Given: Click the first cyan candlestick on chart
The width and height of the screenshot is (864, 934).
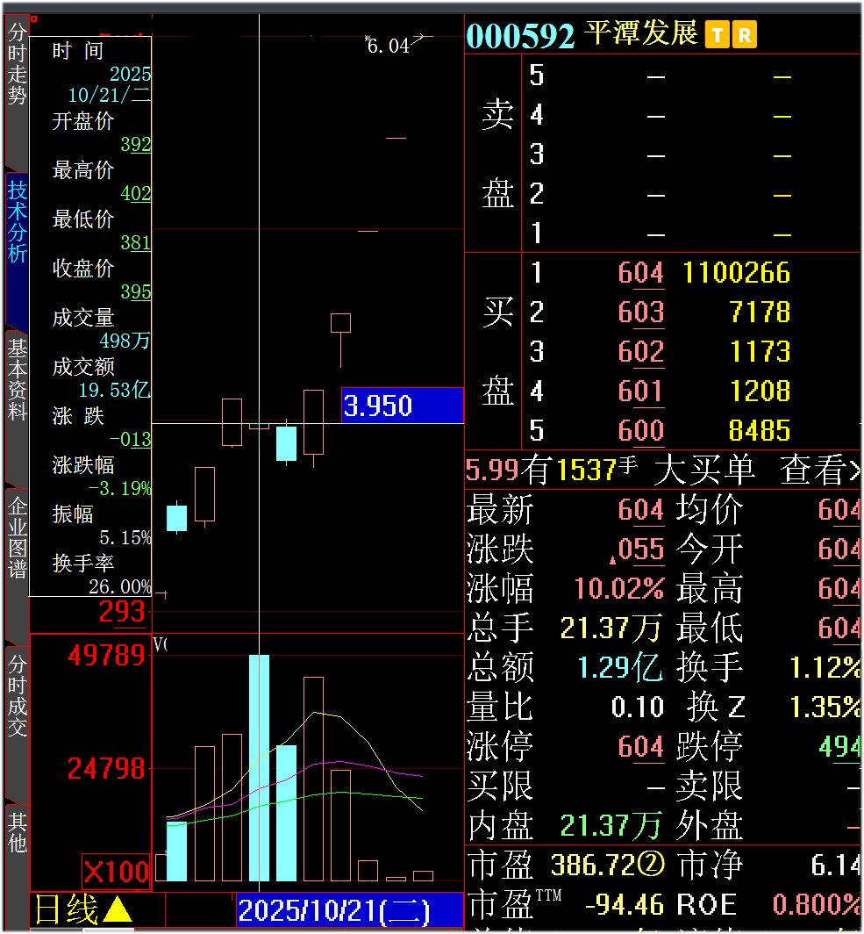Looking at the screenshot, I should click(176, 518).
